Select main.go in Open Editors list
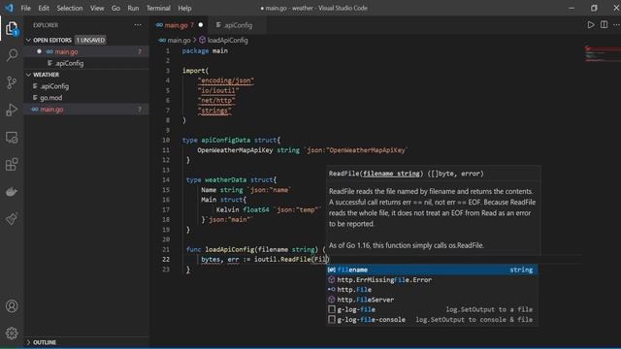 86,51
